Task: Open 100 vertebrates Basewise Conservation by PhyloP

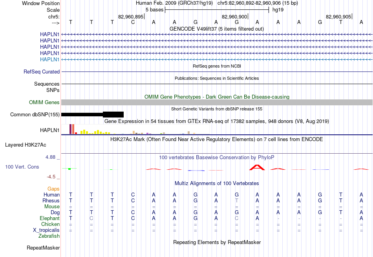Action: pyautogui.click(x=216, y=158)
